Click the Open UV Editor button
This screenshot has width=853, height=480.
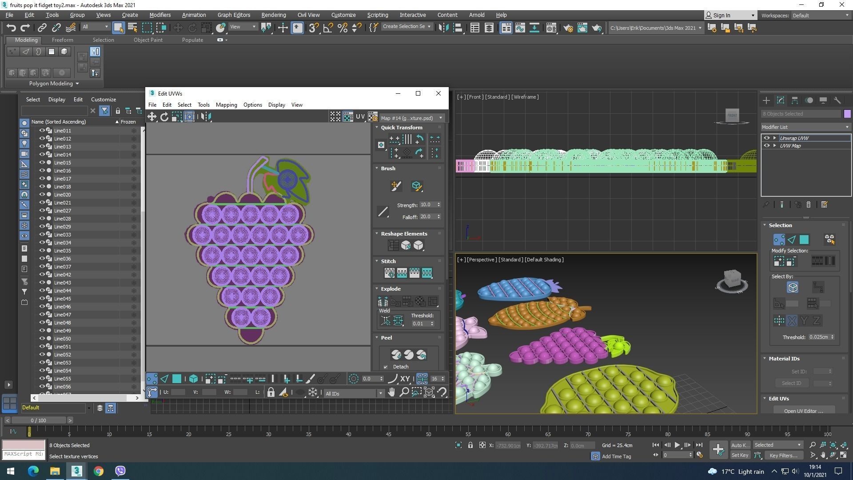(803, 411)
